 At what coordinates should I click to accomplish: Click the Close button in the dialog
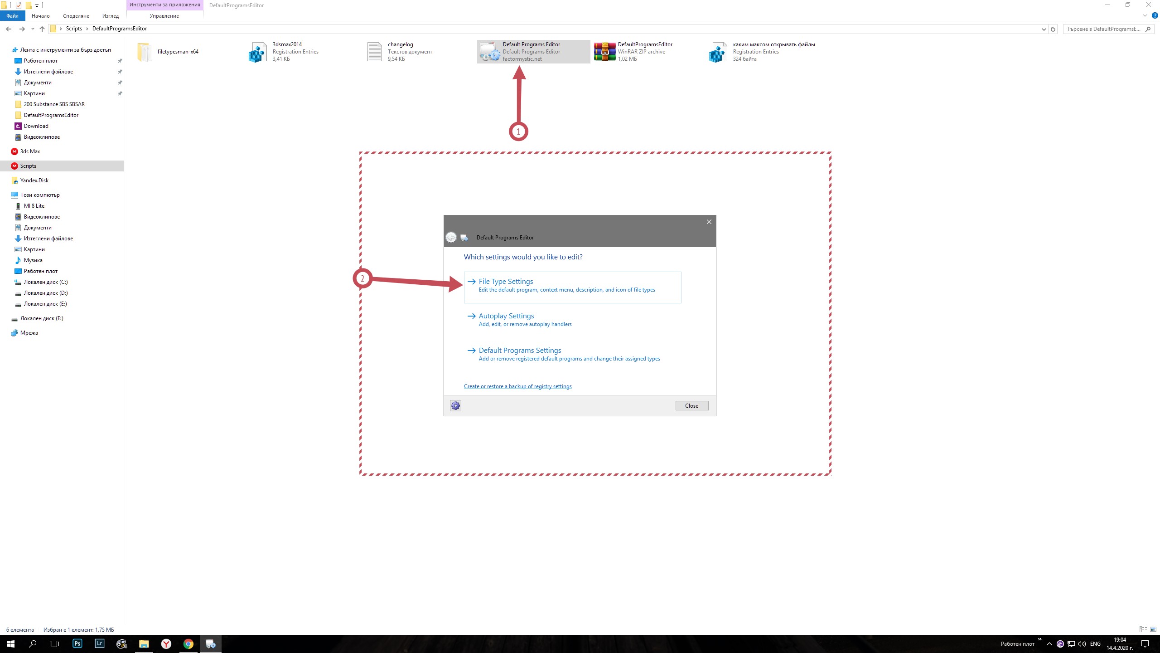pyautogui.click(x=691, y=406)
